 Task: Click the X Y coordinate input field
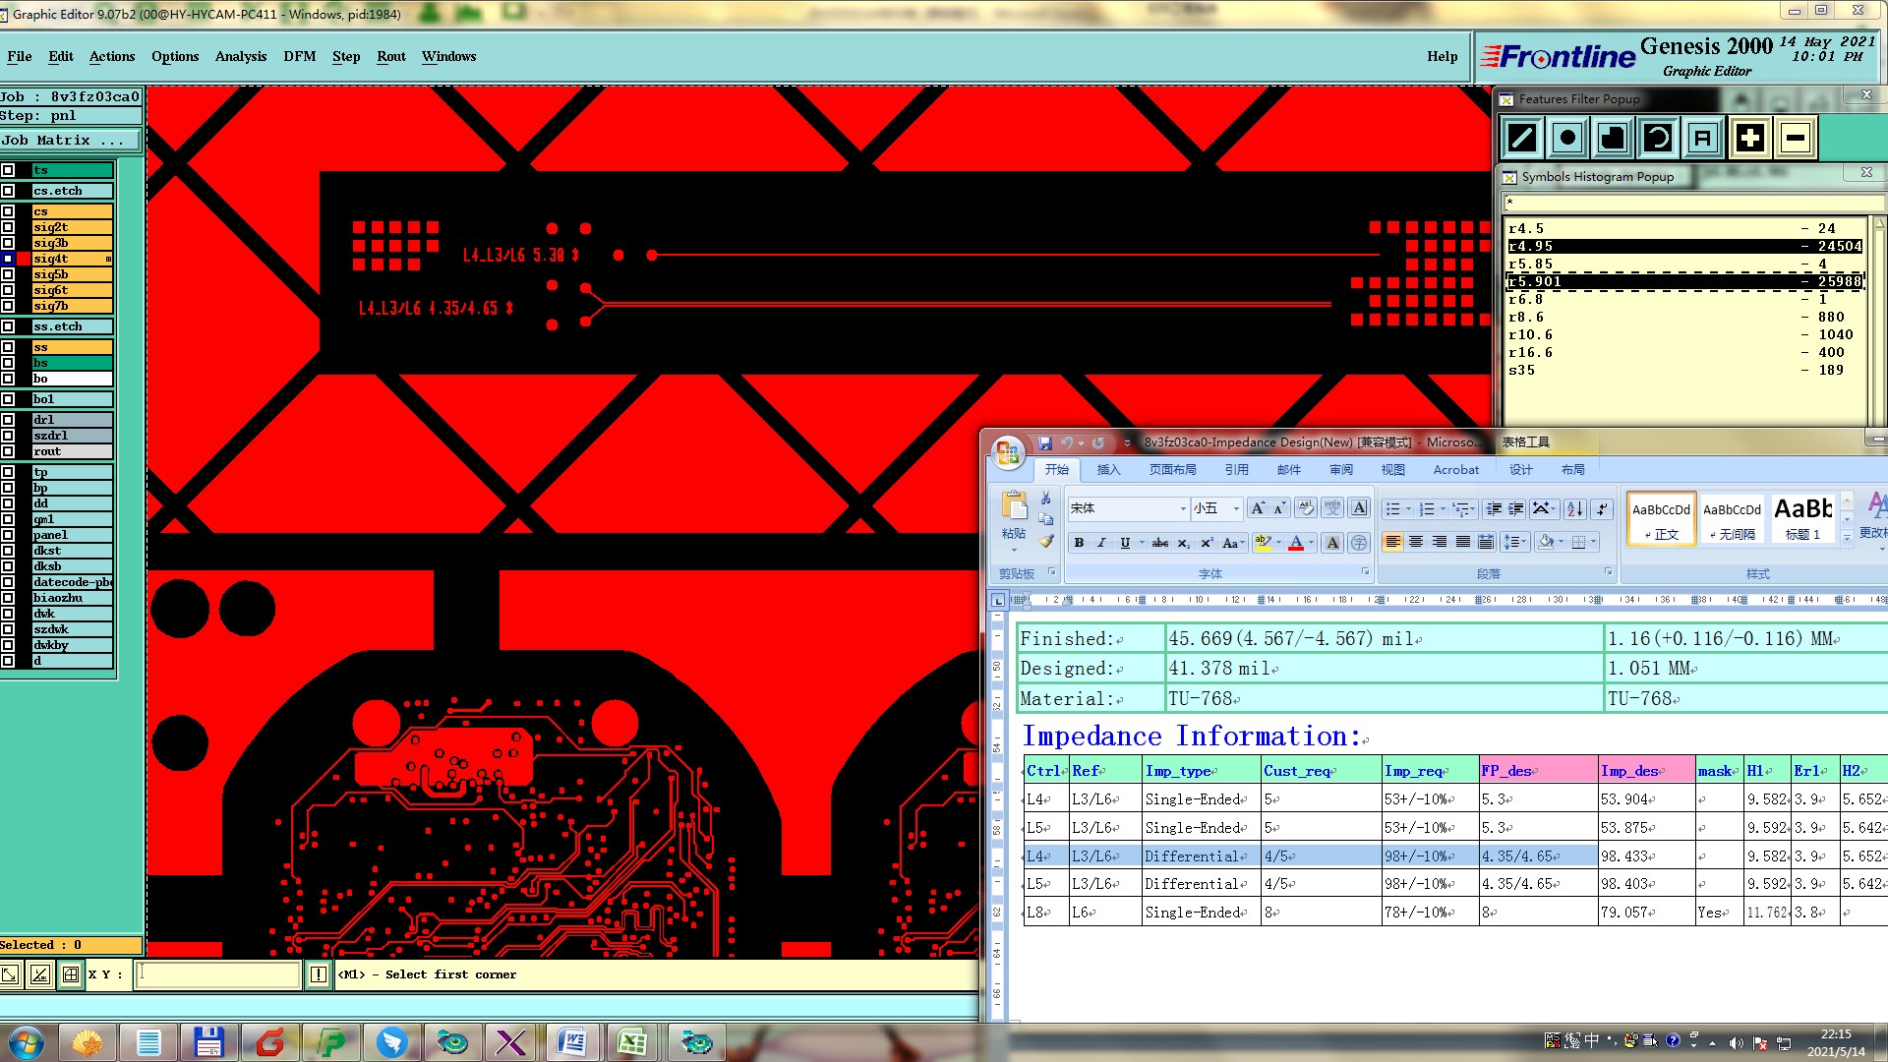click(217, 974)
